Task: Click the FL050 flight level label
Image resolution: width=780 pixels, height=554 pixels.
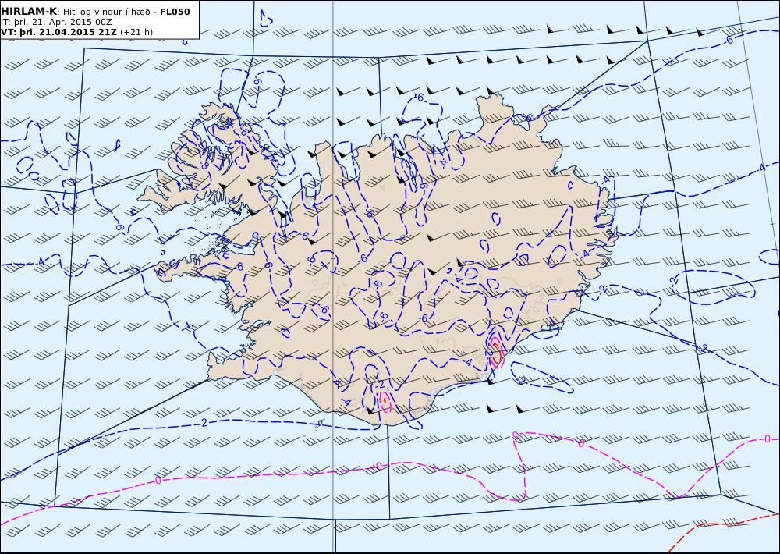Action: point(175,12)
